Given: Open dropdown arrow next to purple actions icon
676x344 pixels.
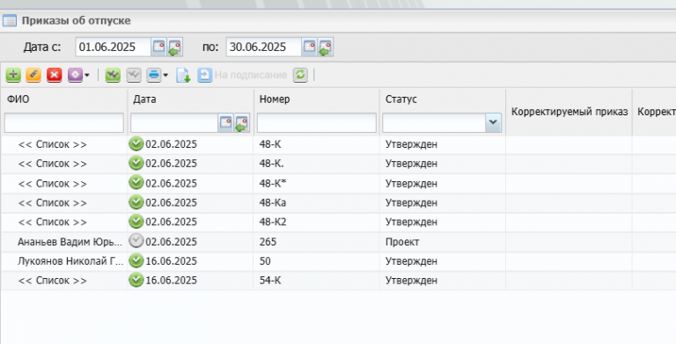Looking at the screenshot, I should [x=87, y=76].
